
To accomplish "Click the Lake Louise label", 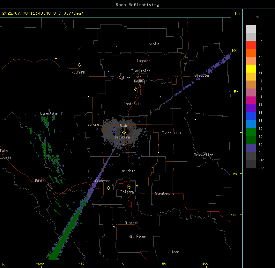I will 6,154.
